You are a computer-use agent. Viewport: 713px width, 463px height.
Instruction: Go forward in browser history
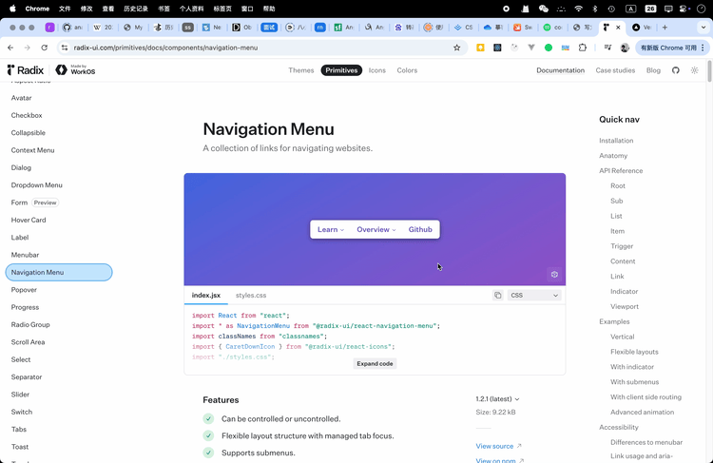[28, 48]
